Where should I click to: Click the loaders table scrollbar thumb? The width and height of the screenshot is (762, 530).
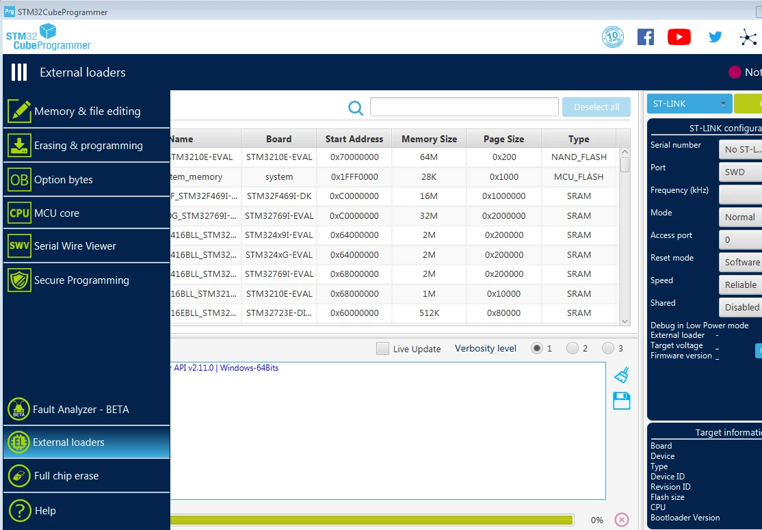(x=625, y=165)
